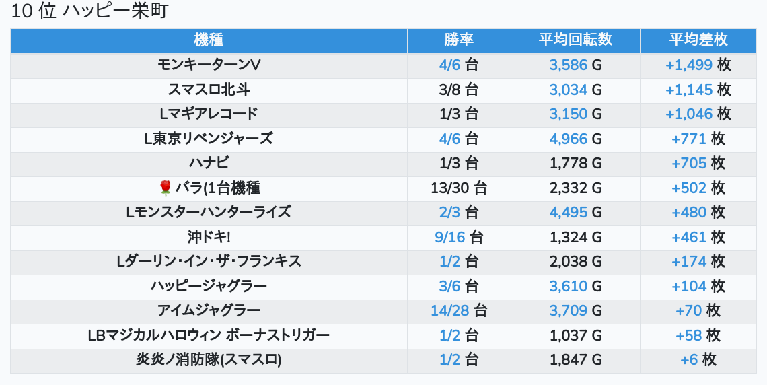Click the ハナビ machine name
Image resolution: width=767 pixels, height=385 pixels.
[209, 163]
